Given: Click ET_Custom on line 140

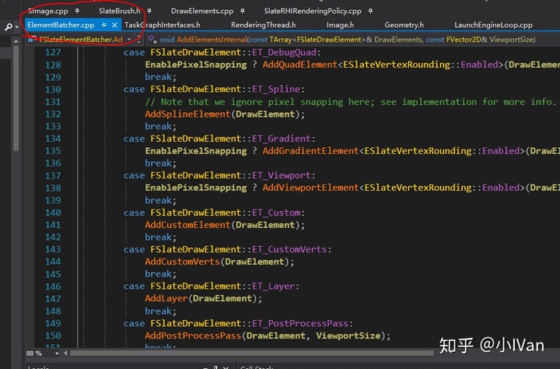Looking at the screenshot, I should [x=276, y=213].
